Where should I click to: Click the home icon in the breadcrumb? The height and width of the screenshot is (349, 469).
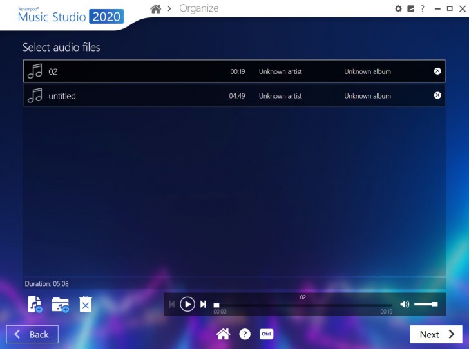coord(155,8)
